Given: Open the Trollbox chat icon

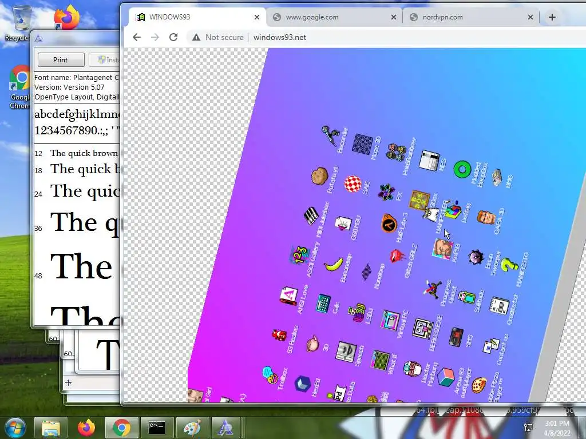Looking at the screenshot, I should pos(270,376).
